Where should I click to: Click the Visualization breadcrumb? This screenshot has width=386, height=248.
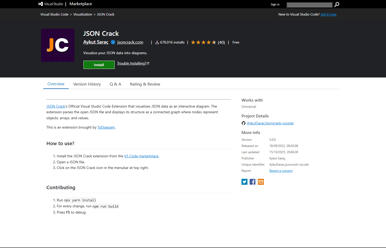83,14
